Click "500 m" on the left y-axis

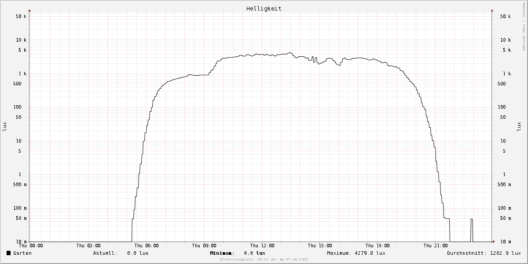pos(19,184)
